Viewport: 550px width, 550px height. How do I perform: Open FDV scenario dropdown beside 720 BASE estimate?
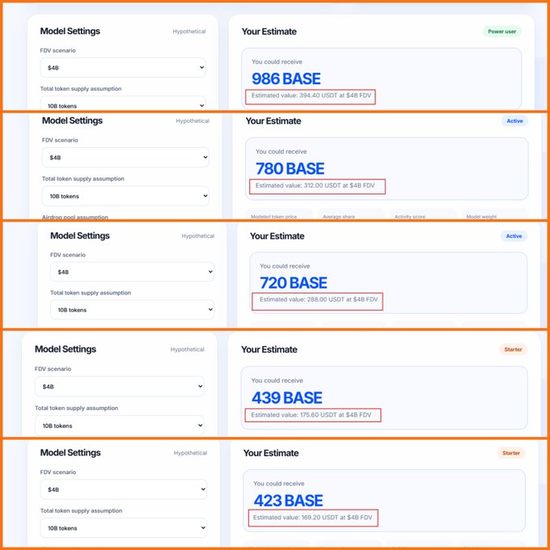[x=132, y=272]
